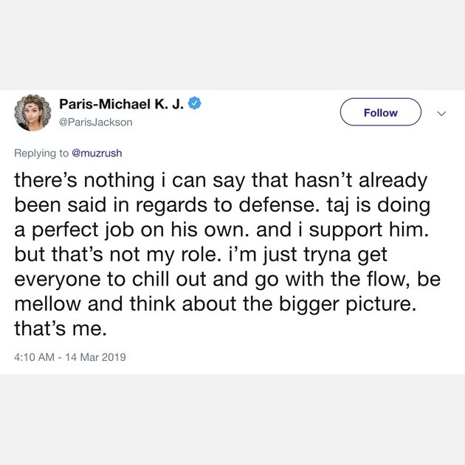This screenshot has height=465, width=465.
Task: Open the tweet options chevron menu
Action: point(441,113)
